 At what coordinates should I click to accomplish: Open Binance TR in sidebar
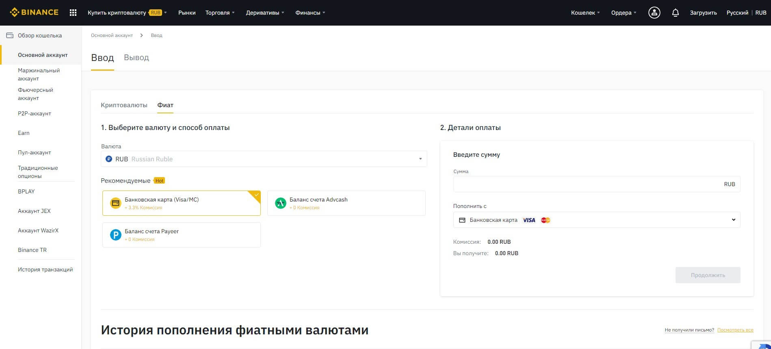pos(32,250)
